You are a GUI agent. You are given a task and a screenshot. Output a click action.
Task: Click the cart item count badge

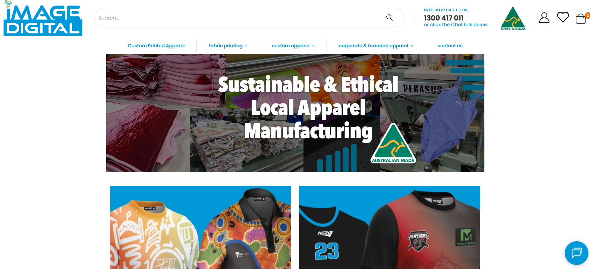587,15
